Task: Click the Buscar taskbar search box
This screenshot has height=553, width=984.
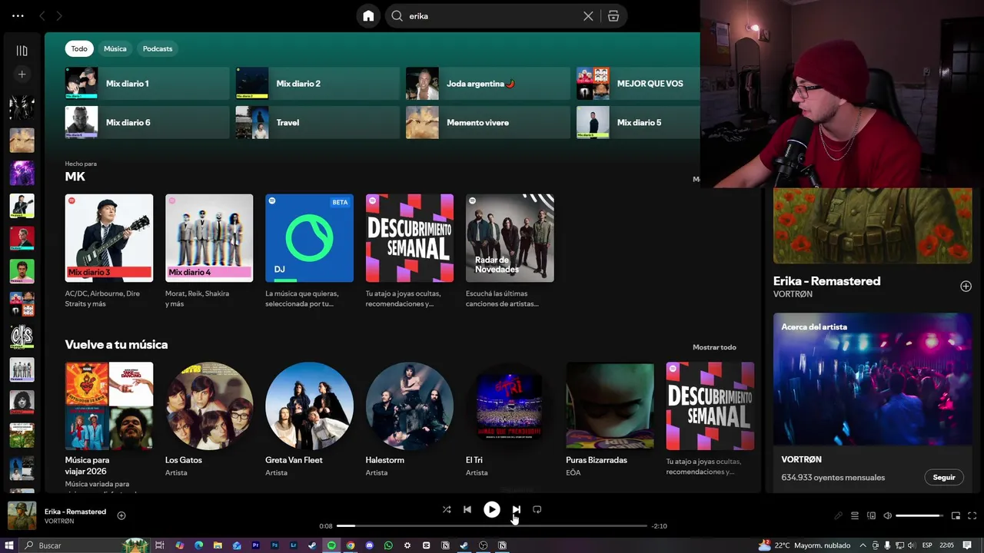Action: (85, 545)
